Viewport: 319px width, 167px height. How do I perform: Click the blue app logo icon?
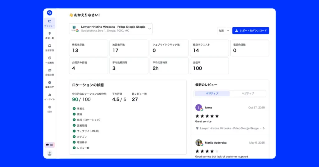tap(50, 13)
